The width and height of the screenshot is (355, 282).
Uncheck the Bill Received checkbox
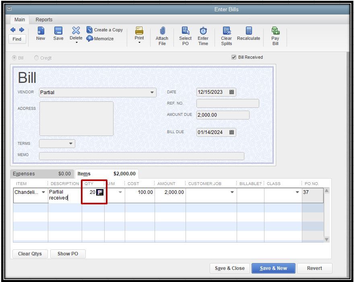pyautogui.click(x=233, y=57)
